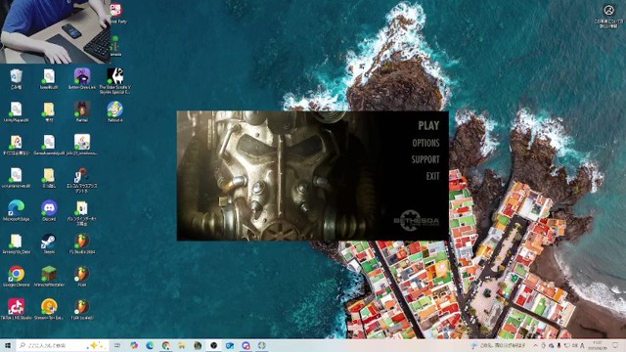The image size is (626, 352).
Task: Select the Elder Scrolls V Skyrim desktop icon
Action: [x=115, y=81]
